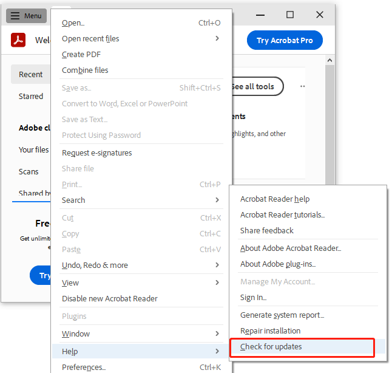
Task: Click Plugins menu item
Action: [141, 316]
